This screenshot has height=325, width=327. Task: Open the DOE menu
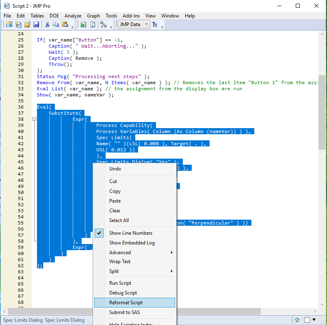coord(54,16)
